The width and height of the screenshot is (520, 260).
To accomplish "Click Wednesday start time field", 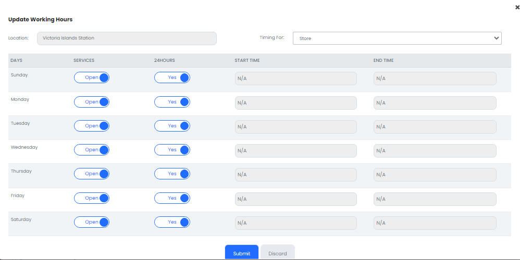I will (296, 150).
